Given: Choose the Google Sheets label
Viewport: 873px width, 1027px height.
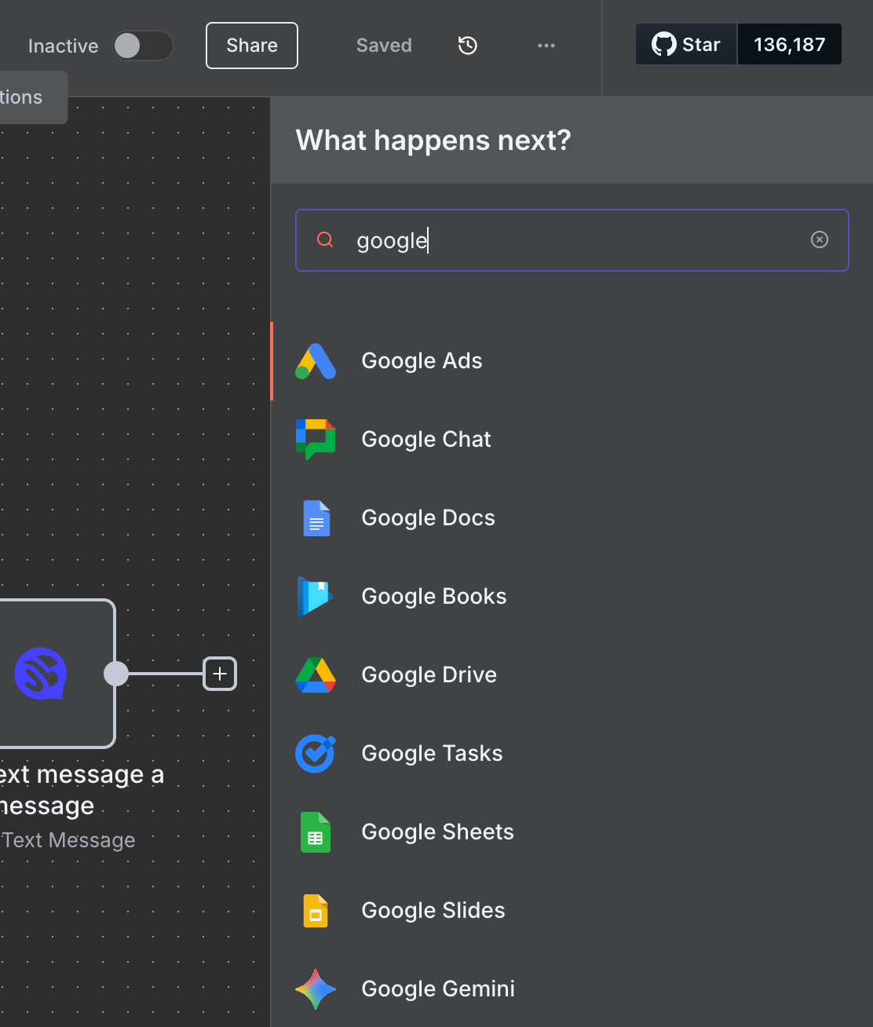Looking at the screenshot, I should 437,832.
